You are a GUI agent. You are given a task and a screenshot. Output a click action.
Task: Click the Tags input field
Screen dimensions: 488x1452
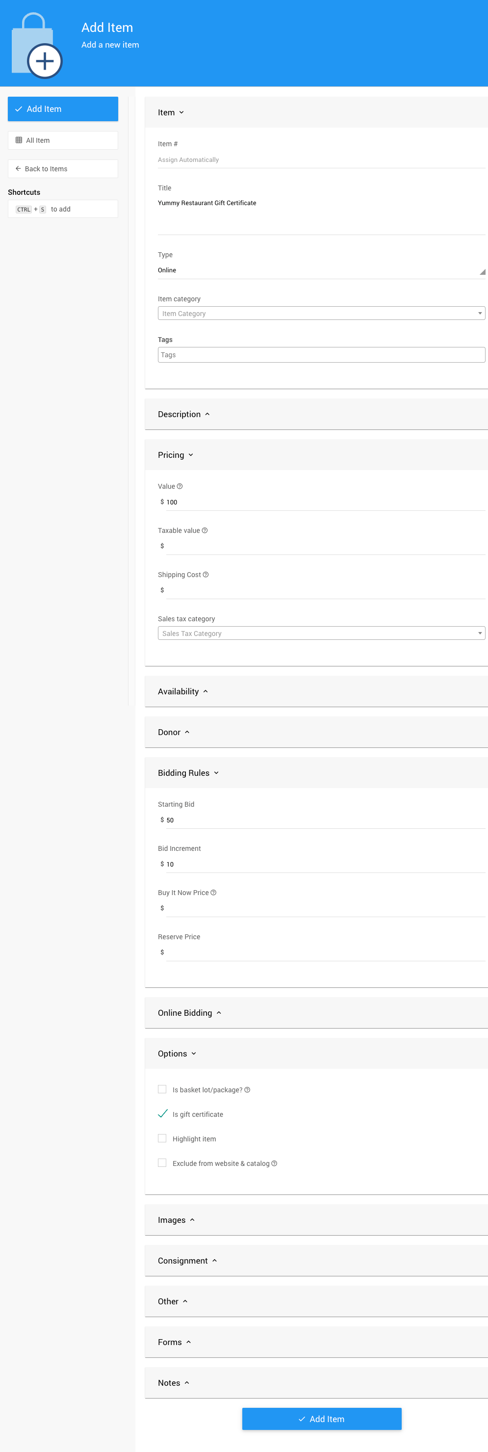coord(321,355)
